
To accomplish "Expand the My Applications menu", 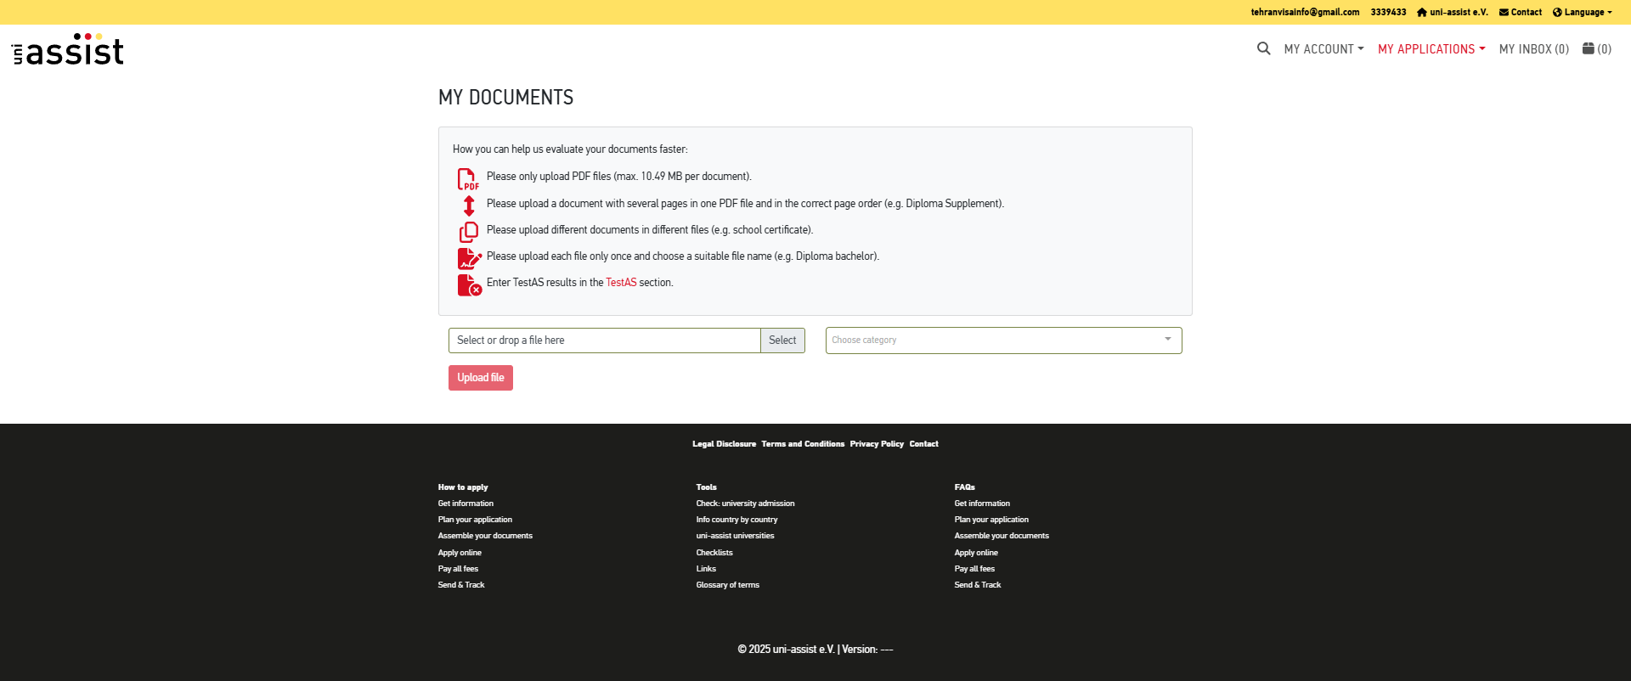I will click(1431, 49).
